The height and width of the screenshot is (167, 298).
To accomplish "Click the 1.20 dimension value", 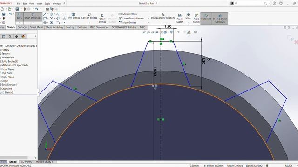I will pyautogui.click(x=168, y=26).
